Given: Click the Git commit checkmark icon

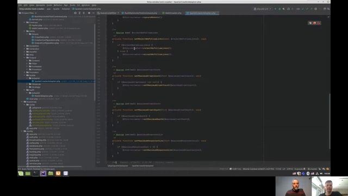Looking at the screenshot, I should (307, 9).
